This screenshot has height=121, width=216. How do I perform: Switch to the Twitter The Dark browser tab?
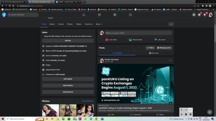click(14, 2)
